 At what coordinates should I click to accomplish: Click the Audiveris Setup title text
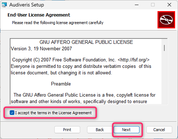(27, 5)
